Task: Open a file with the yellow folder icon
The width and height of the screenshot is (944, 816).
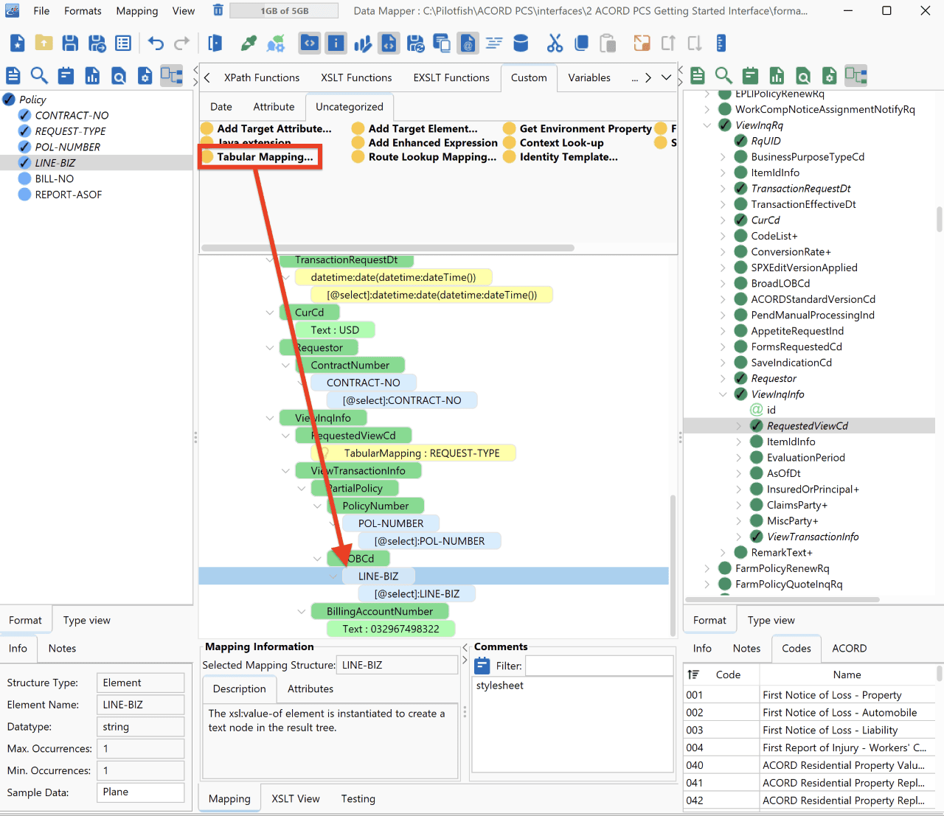Action: pos(44,43)
